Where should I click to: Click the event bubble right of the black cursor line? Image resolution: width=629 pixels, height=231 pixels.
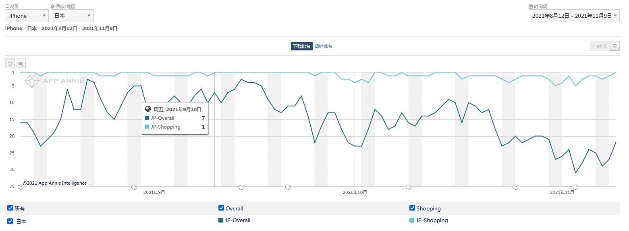[241, 187]
